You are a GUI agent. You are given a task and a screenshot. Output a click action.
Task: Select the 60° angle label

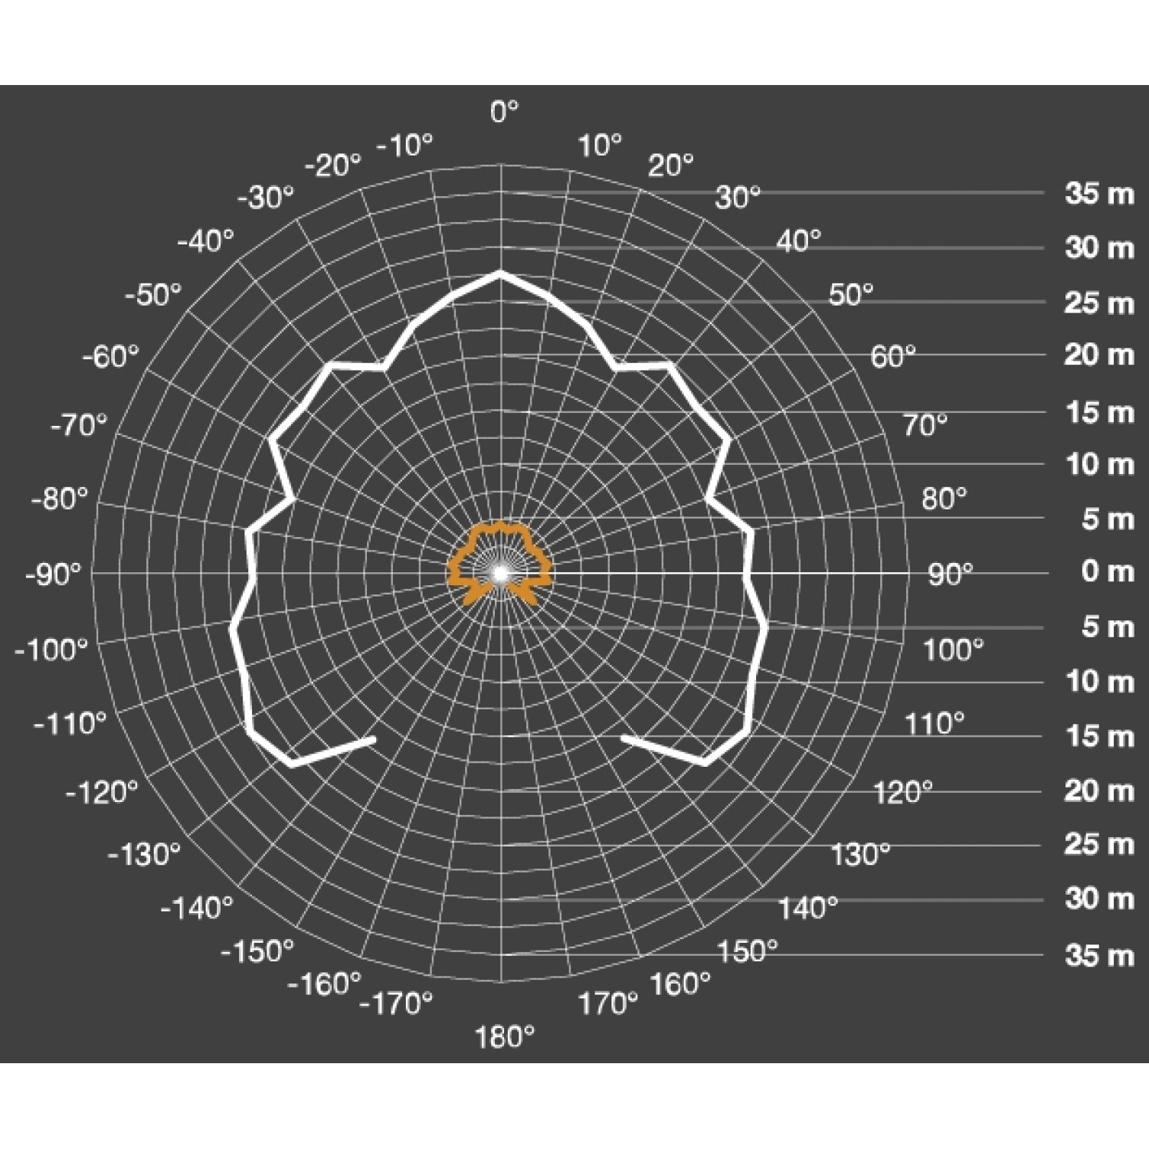point(893,356)
